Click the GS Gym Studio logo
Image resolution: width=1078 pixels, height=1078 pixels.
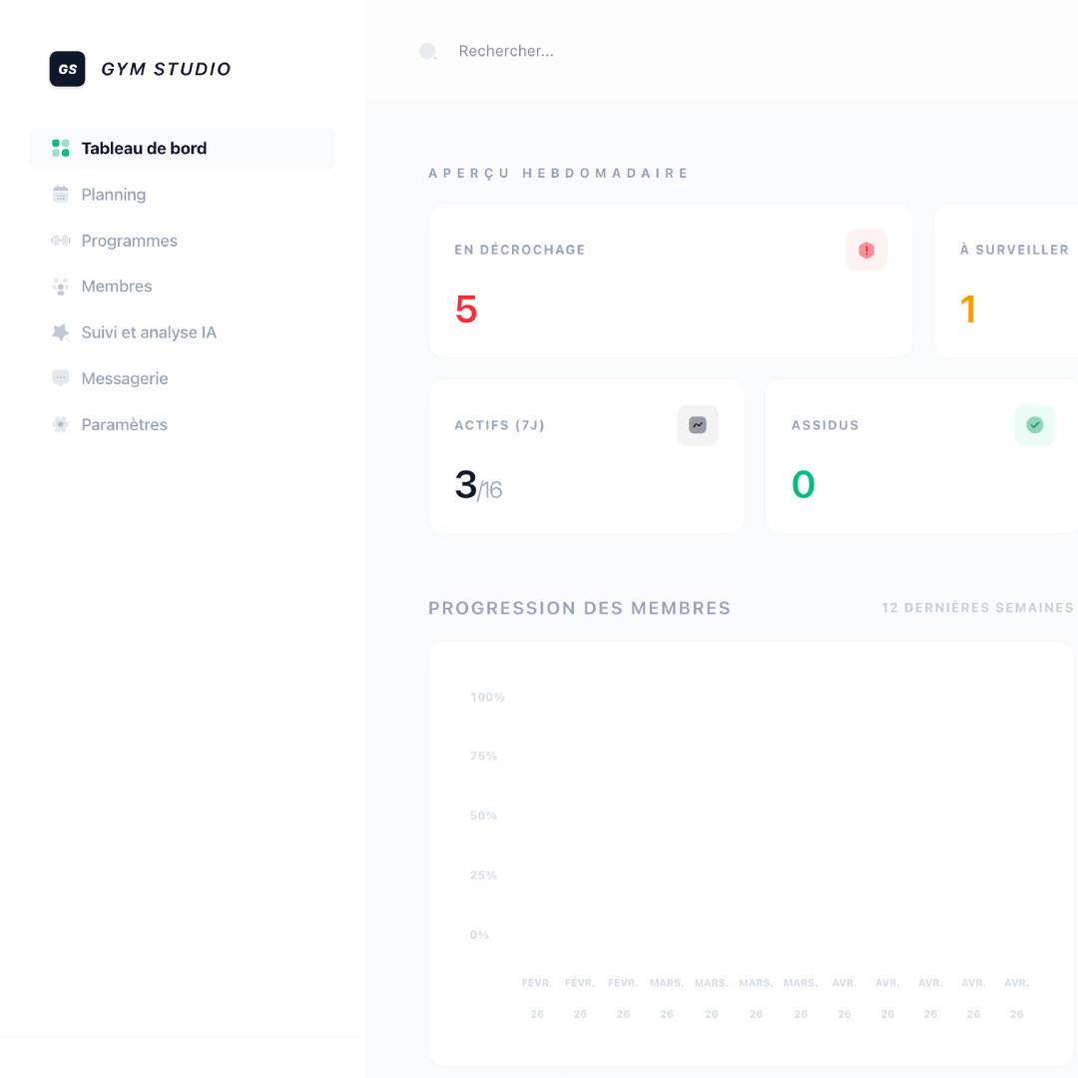click(x=66, y=68)
